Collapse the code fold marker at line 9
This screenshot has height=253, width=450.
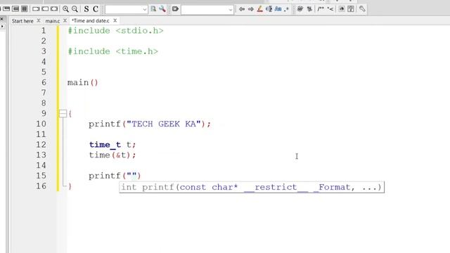tap(63, 114)
